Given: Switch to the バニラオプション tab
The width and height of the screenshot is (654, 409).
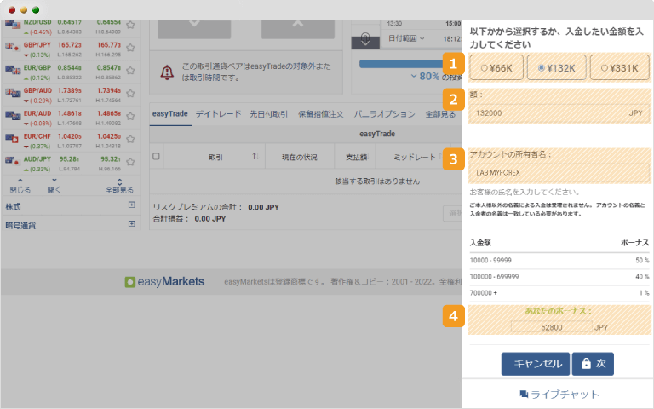Looking at the screenshot, I should coord(385,114).
